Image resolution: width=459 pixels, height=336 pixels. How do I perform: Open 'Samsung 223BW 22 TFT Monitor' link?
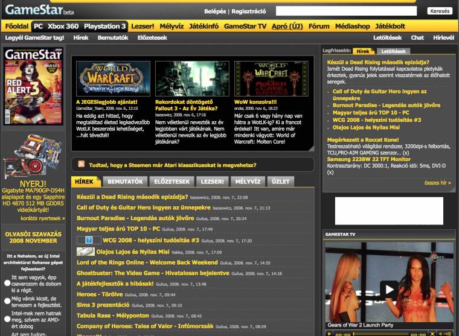point(369,159)
